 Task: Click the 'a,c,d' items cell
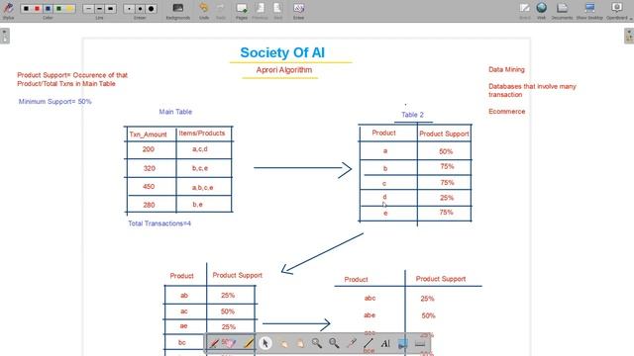coord(200,149)
